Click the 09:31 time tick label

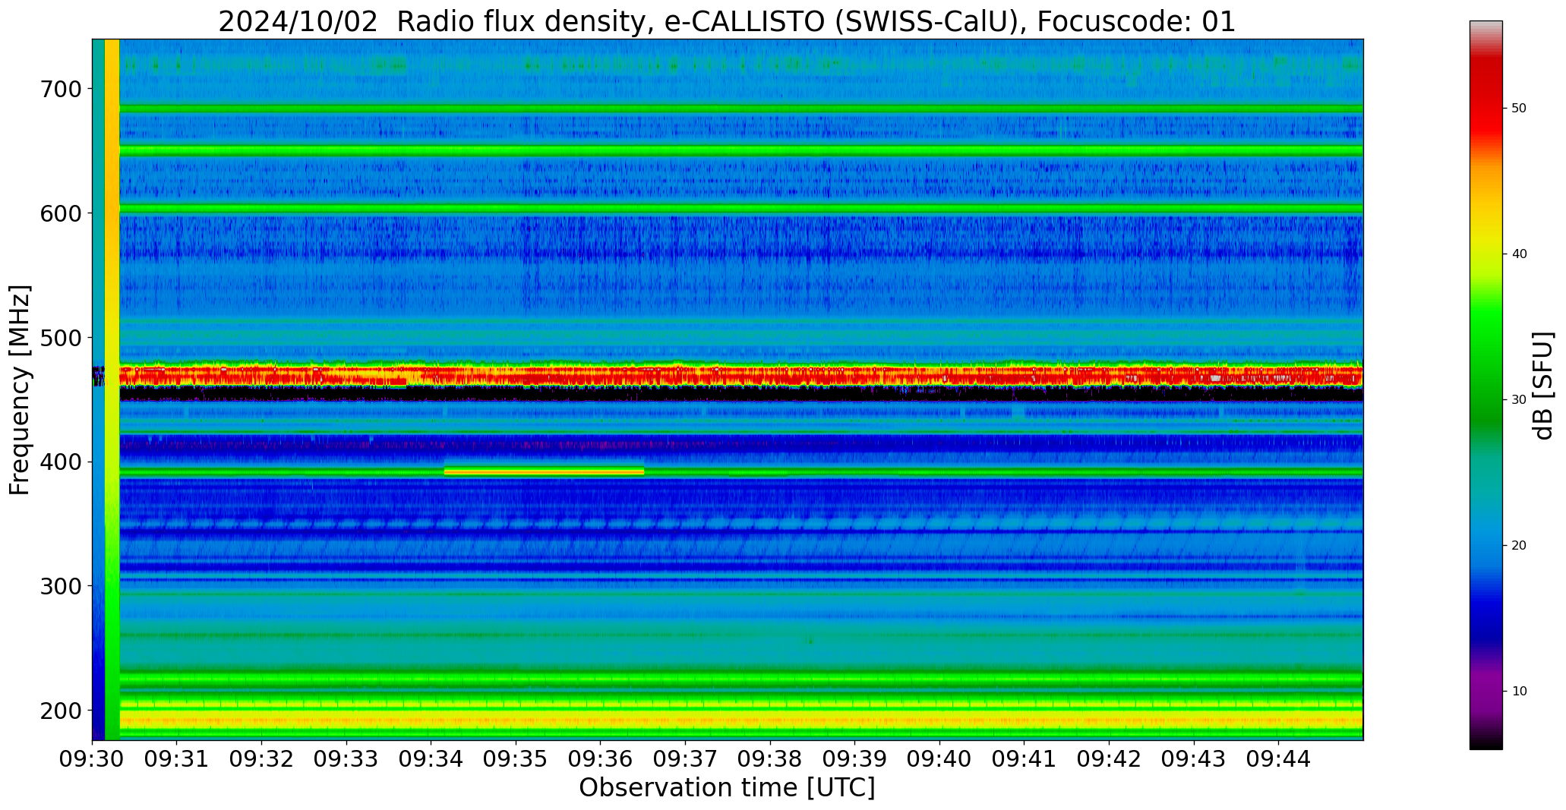pos(177,759)
